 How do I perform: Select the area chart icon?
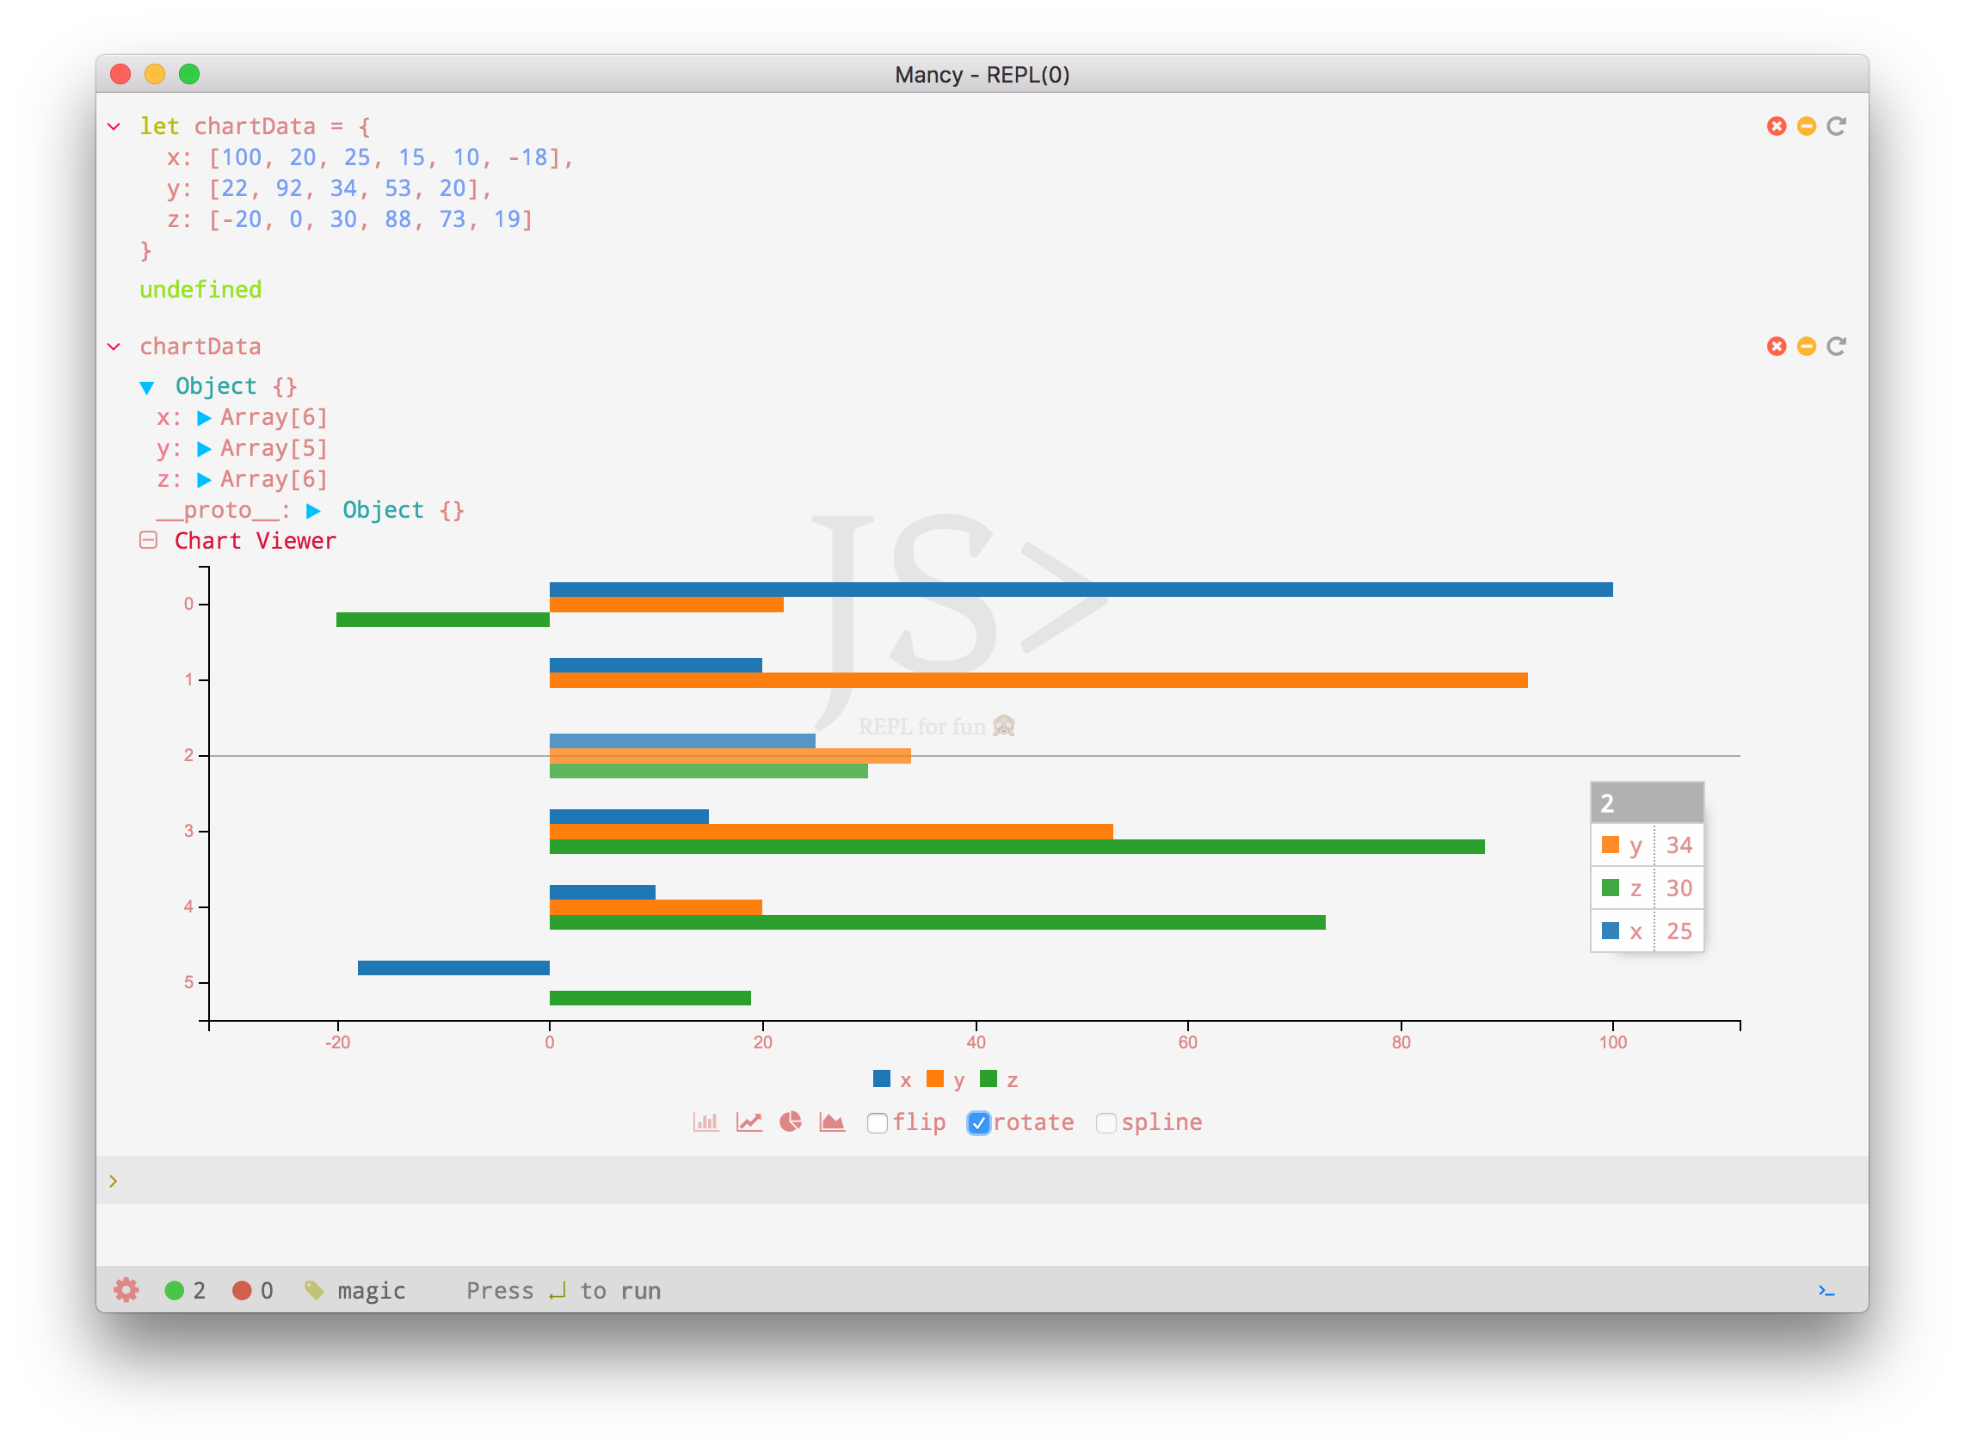831,1121
